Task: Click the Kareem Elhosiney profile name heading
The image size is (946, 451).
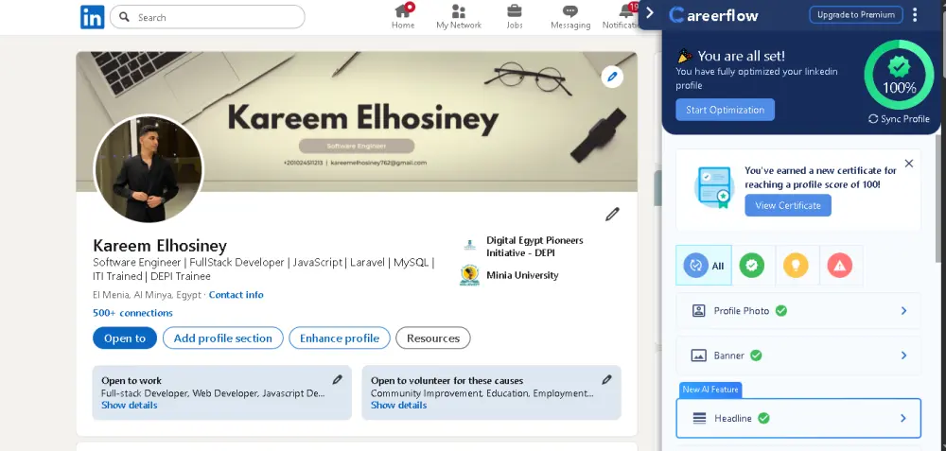Action: (x=160, y=246)
